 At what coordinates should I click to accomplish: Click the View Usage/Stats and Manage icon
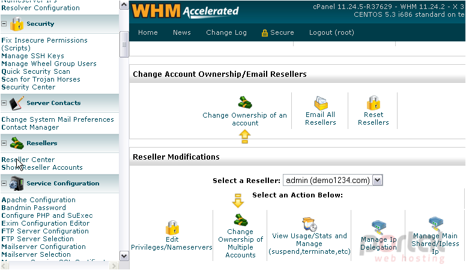click(310, 224)
